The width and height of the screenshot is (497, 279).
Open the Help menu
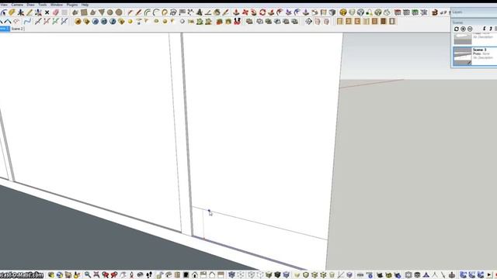[x=85, y=5]
